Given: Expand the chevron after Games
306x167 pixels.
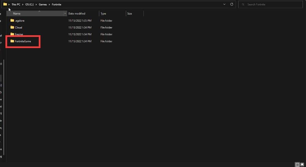Looking at the screenshot, I should click(x=49, y=4).
